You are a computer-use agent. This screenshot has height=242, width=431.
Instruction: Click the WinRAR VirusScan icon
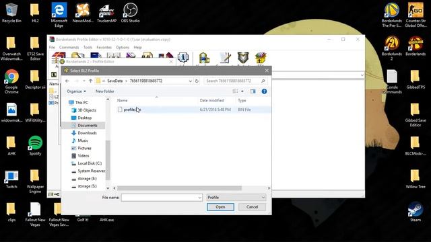tap(204, 58)
